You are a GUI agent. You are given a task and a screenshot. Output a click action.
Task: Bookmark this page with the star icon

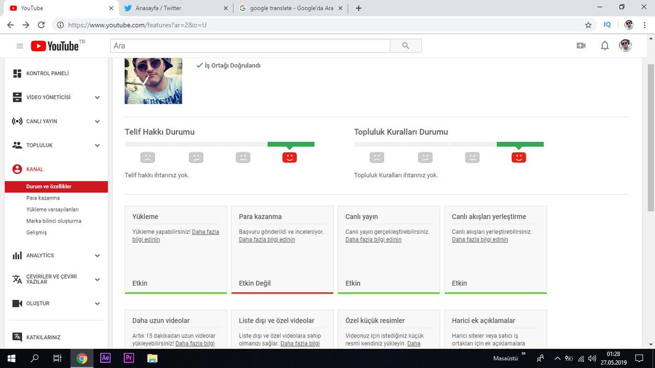588,25
